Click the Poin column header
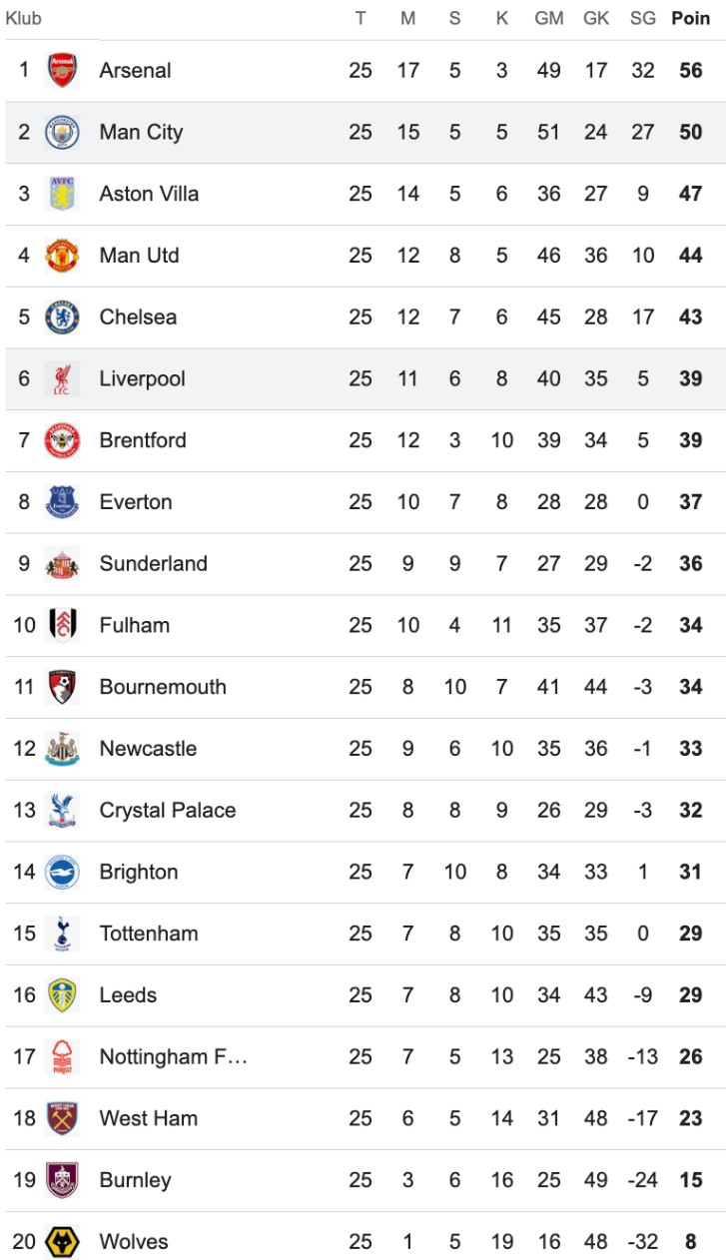This screenshot has width=726, height=1260. coord(690,18)
